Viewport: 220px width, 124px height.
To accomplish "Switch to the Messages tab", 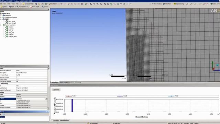I will tap(56, 120).
